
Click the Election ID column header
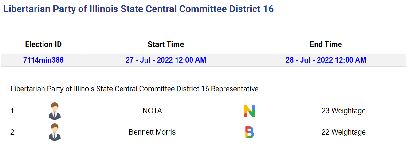tap(43, 44)
